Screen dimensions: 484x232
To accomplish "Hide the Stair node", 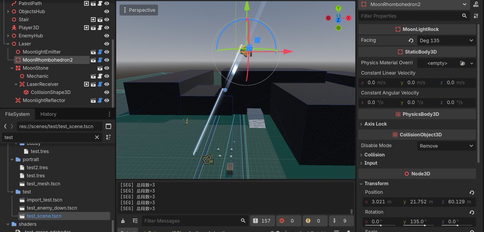I will [107, 19].
